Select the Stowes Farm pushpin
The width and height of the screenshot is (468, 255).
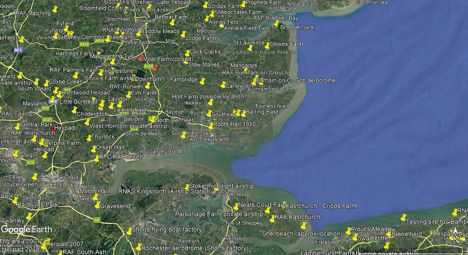(267, 45)
